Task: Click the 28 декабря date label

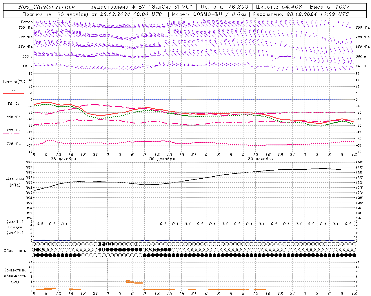Action: click(63, 159)
